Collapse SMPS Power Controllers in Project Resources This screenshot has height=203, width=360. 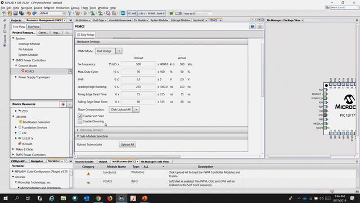pyautogui.click(x=13, y=60)
